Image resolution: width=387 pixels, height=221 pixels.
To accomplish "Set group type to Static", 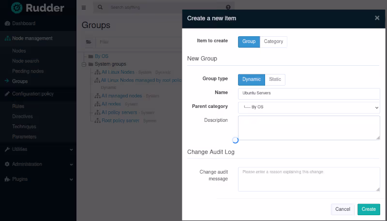I will pyautogui.click(x=275, y=79).
